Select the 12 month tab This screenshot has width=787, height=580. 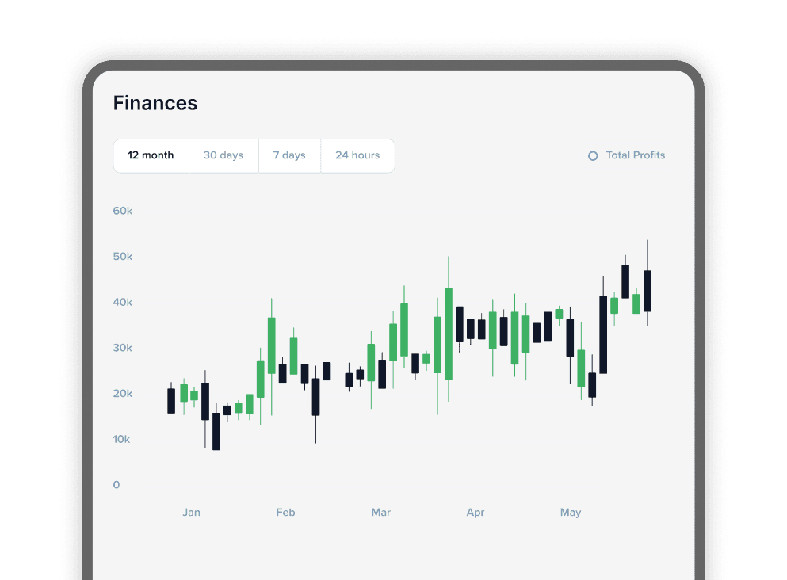click(x=151, y=155)
